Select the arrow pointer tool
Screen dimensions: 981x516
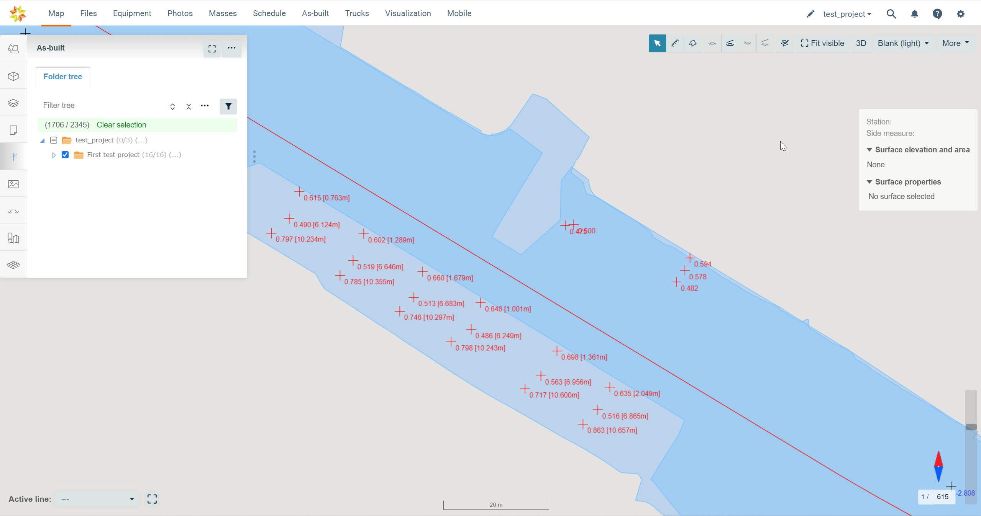(x=657, y=43)
